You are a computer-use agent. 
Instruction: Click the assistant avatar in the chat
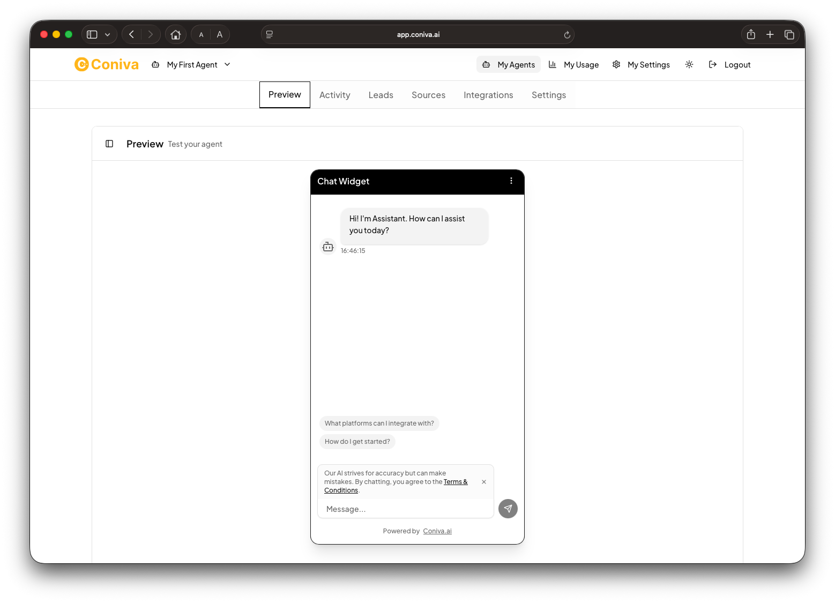(x=327, y=247)
